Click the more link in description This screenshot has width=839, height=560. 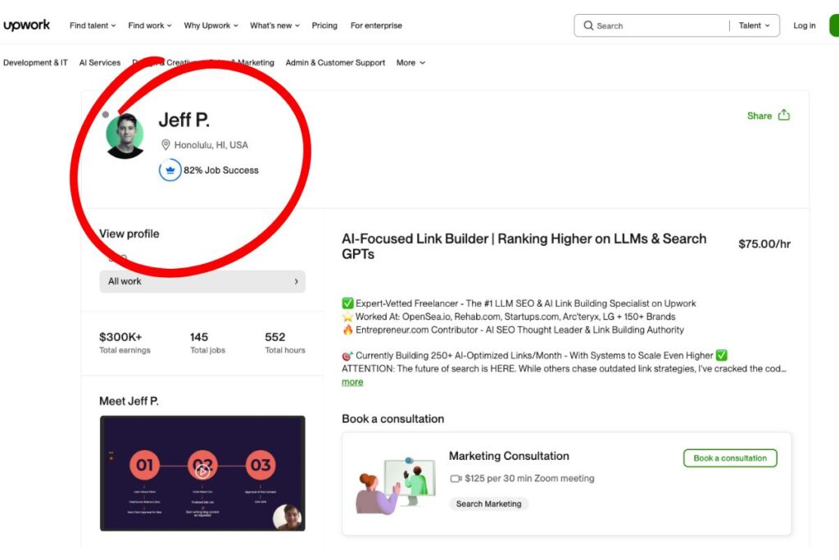(352, 382)
